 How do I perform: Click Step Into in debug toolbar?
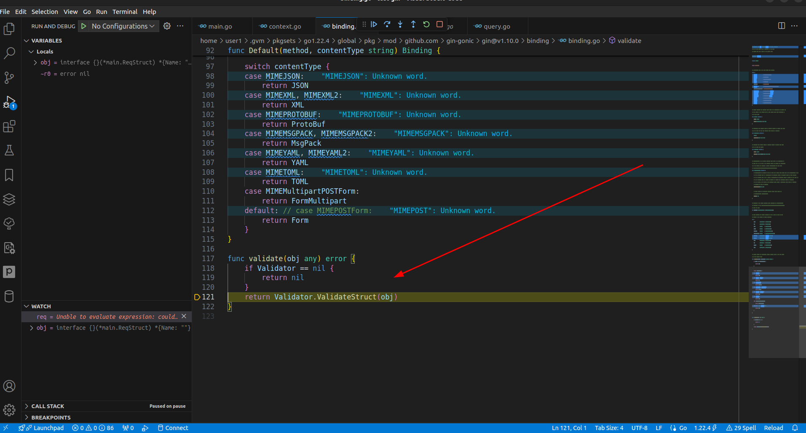tap(400, 24)
